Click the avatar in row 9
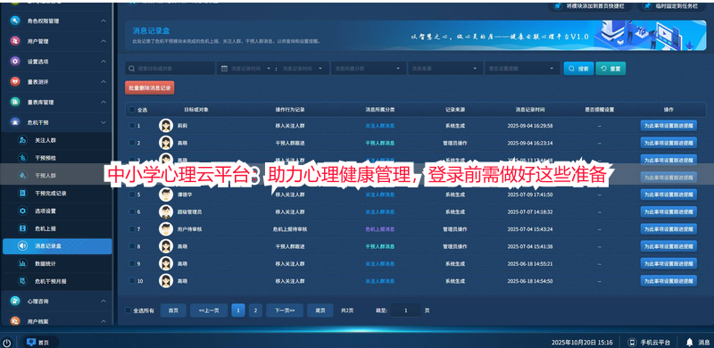 pos(166,263)
